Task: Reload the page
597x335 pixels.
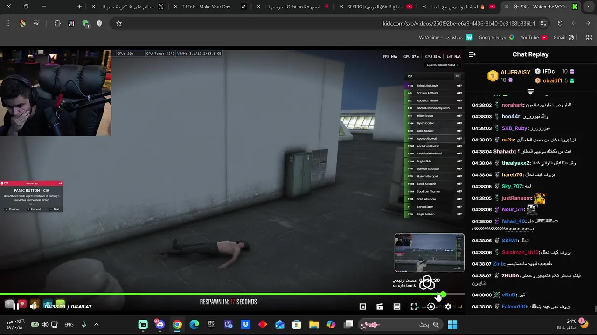Action: coord(560,23)
